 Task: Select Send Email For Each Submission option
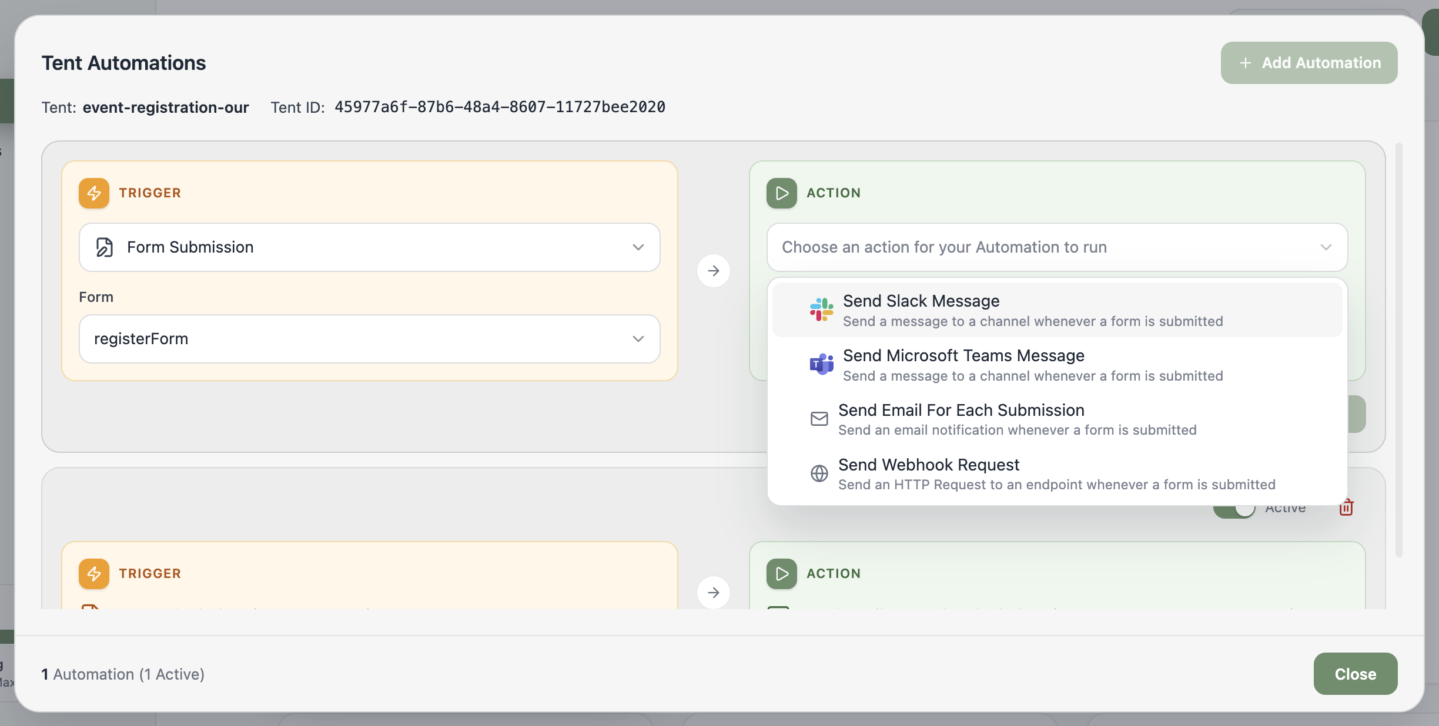tap(1058, 419)
